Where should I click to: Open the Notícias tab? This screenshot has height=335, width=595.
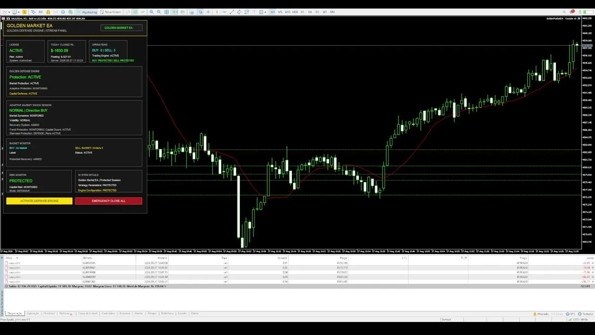pos(65,313)
